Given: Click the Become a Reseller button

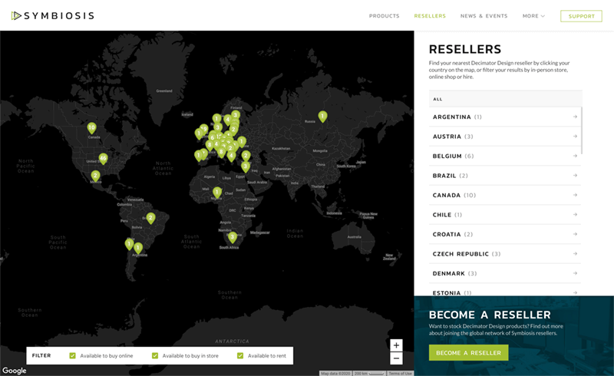Looking at the screenshot, I should (468, 352).
